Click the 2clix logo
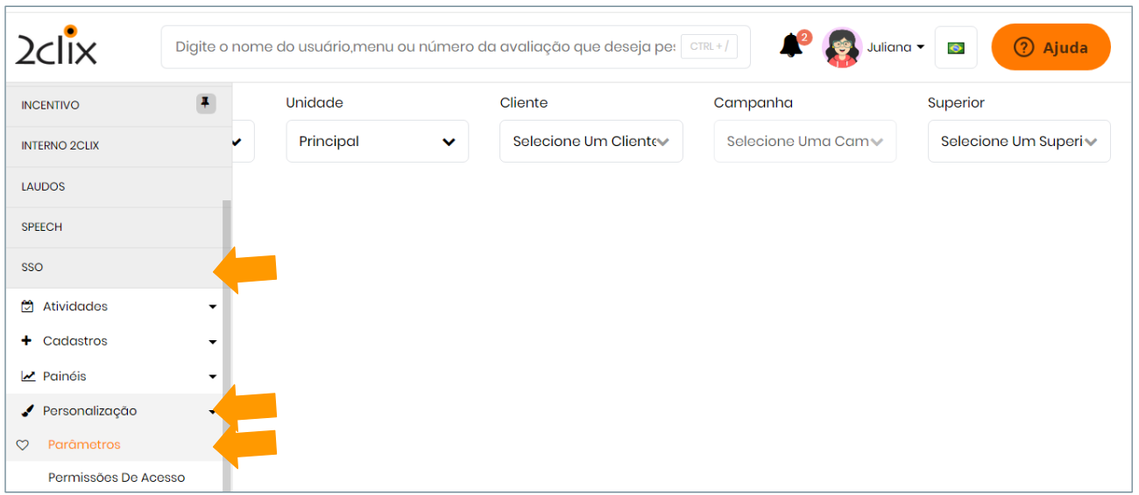This screenshot has height=495, width=1139. [x=57, y=46]
